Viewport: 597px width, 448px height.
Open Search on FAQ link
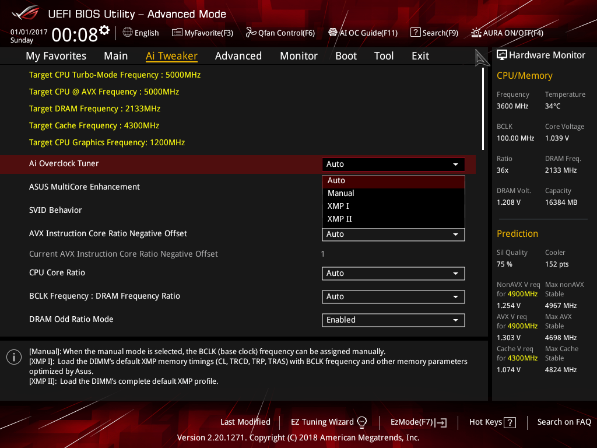[564, 422]
